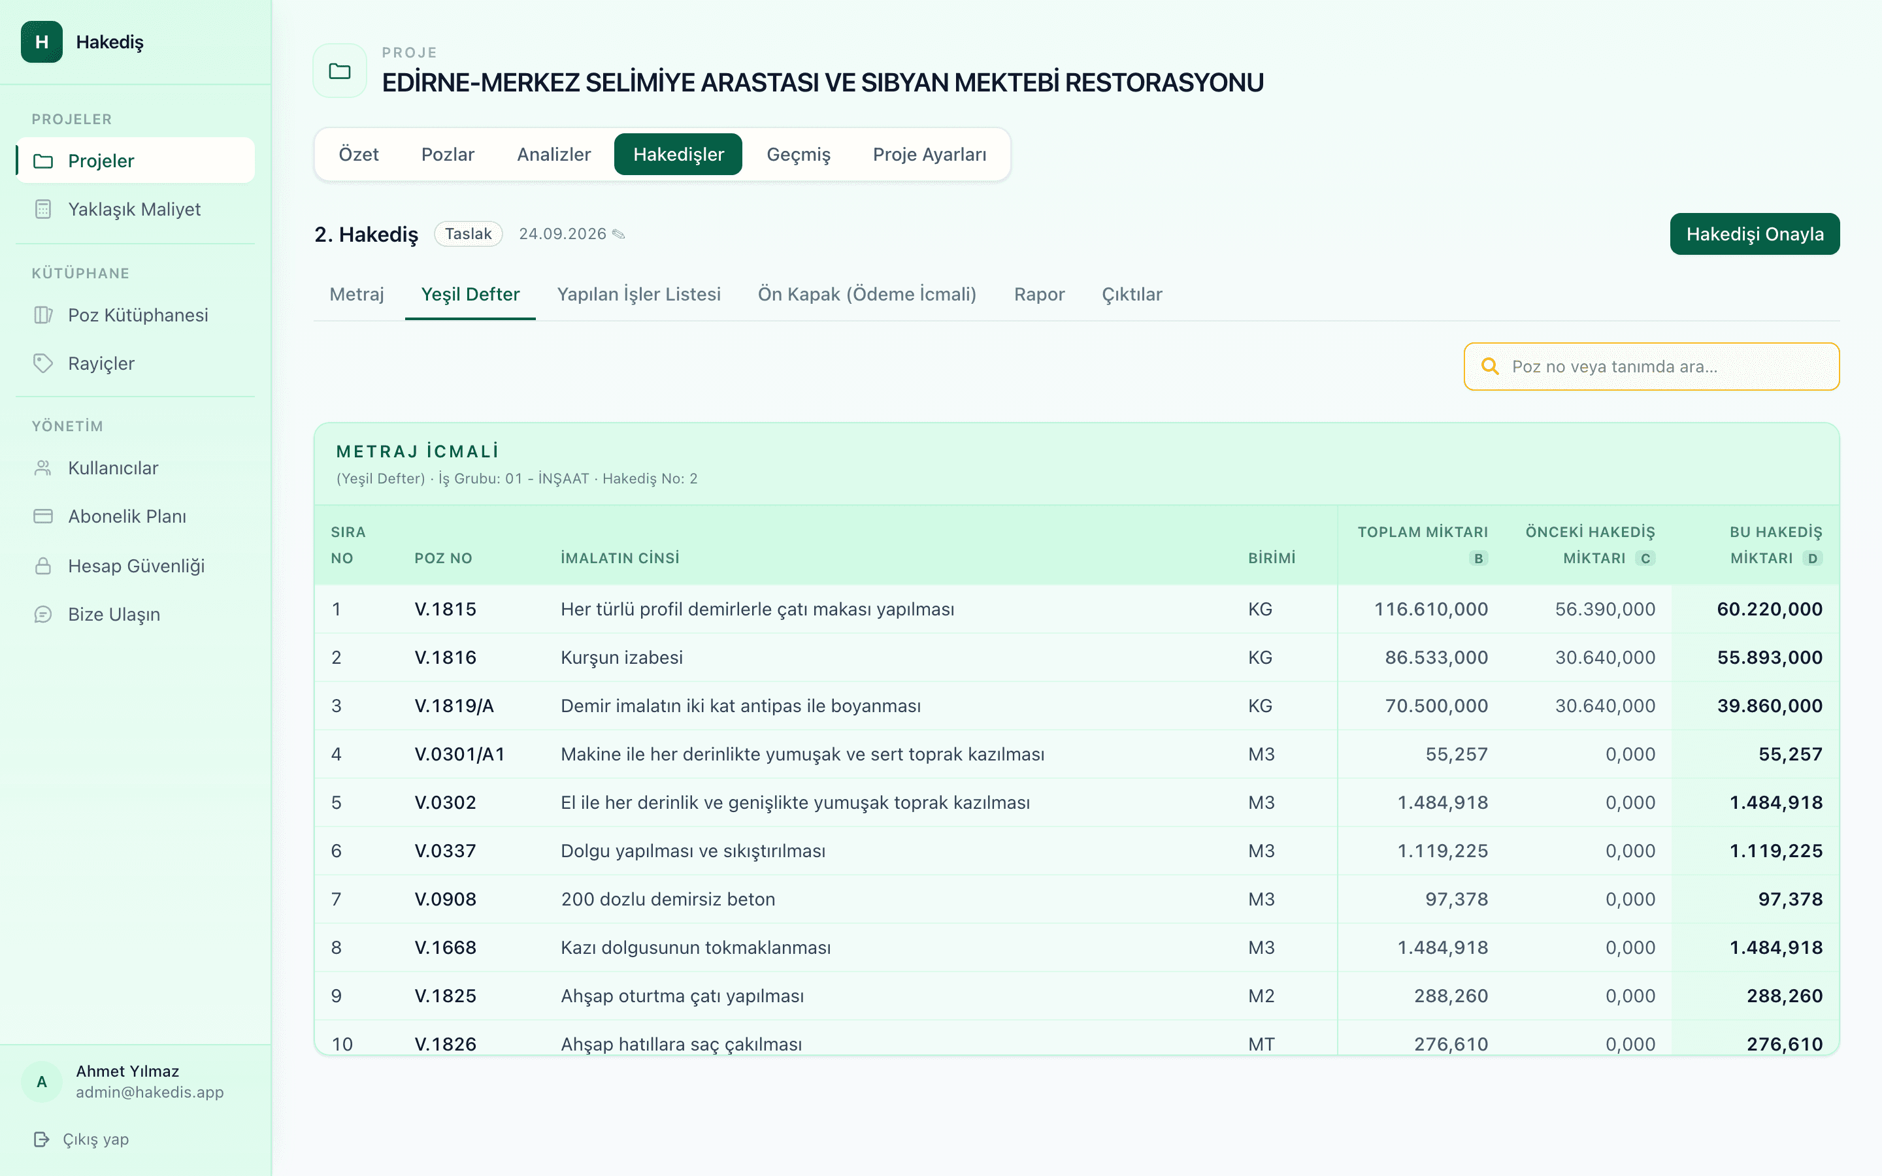The width and height of the screenshot is (1882, 1176).
Task: Click the user avatar with letter A
Action: point(42,1082)
